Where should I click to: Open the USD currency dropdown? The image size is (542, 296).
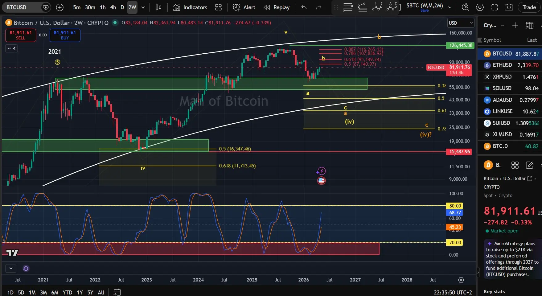tap(461, 23)
